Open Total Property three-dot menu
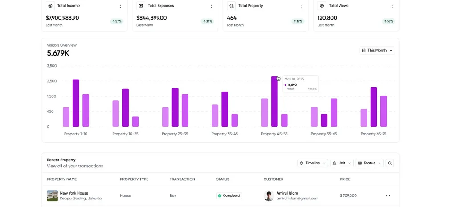 click(x=302, y=6)
